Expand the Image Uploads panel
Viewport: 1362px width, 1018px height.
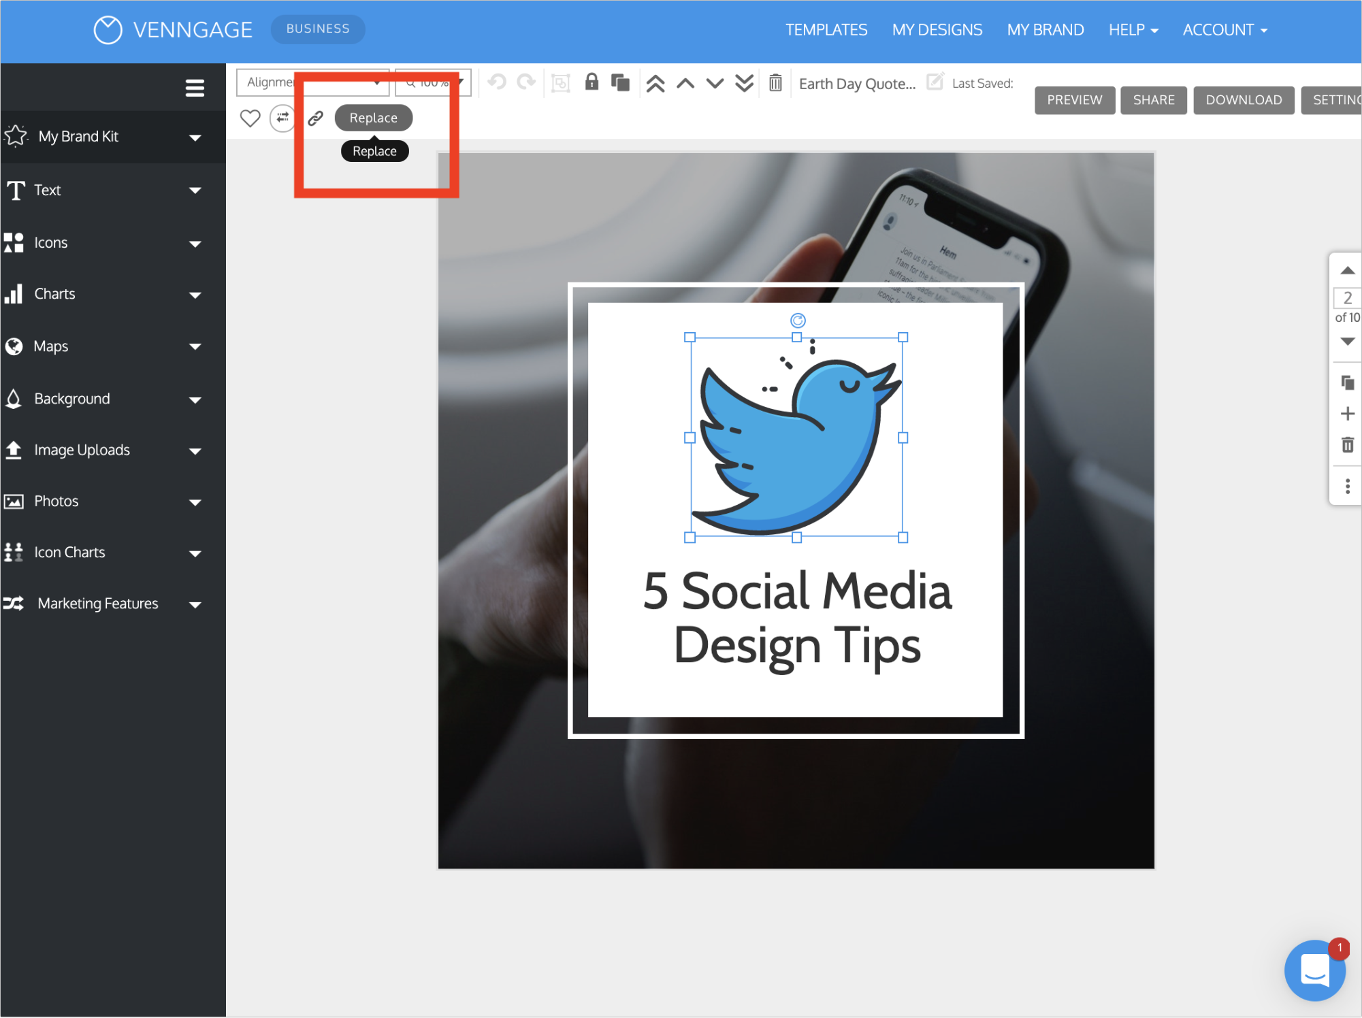pyautogui.click(x=112, y=450)
